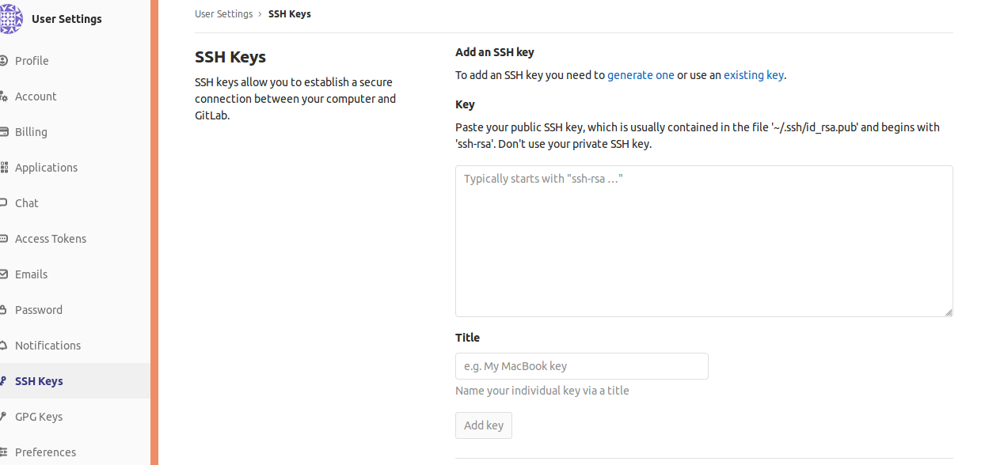Viewport: 985px width, 465px height.
Task: Click the SSH Keys key icon
Action: (4, 381)
